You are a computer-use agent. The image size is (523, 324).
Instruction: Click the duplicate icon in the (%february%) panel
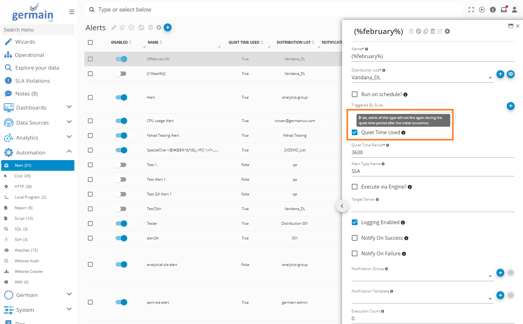point(426,31)
